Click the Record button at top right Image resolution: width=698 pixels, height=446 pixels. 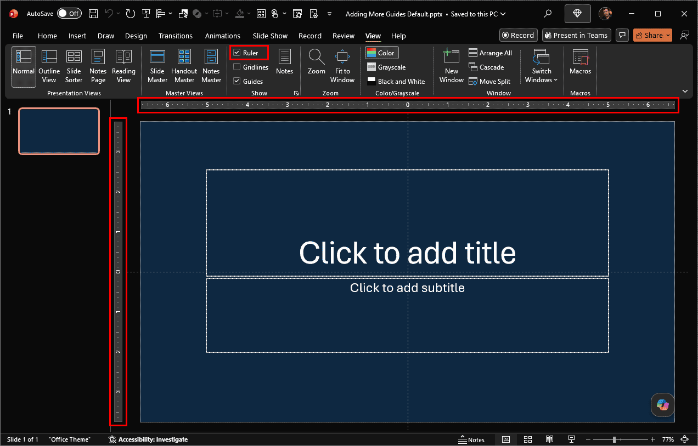click(x=519, y=35)
